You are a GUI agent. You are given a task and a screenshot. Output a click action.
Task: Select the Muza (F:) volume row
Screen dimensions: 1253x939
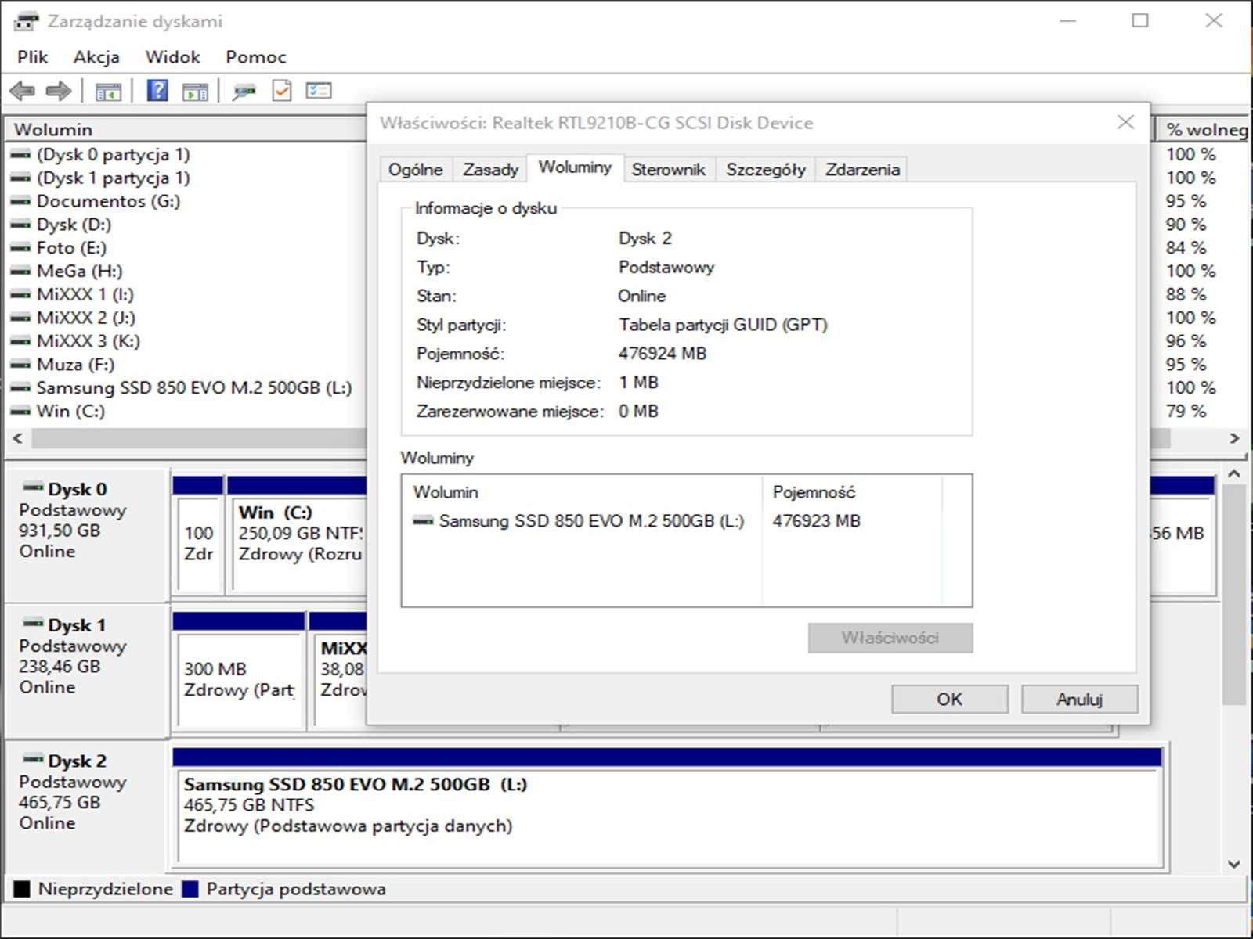(x=75, y=365)
